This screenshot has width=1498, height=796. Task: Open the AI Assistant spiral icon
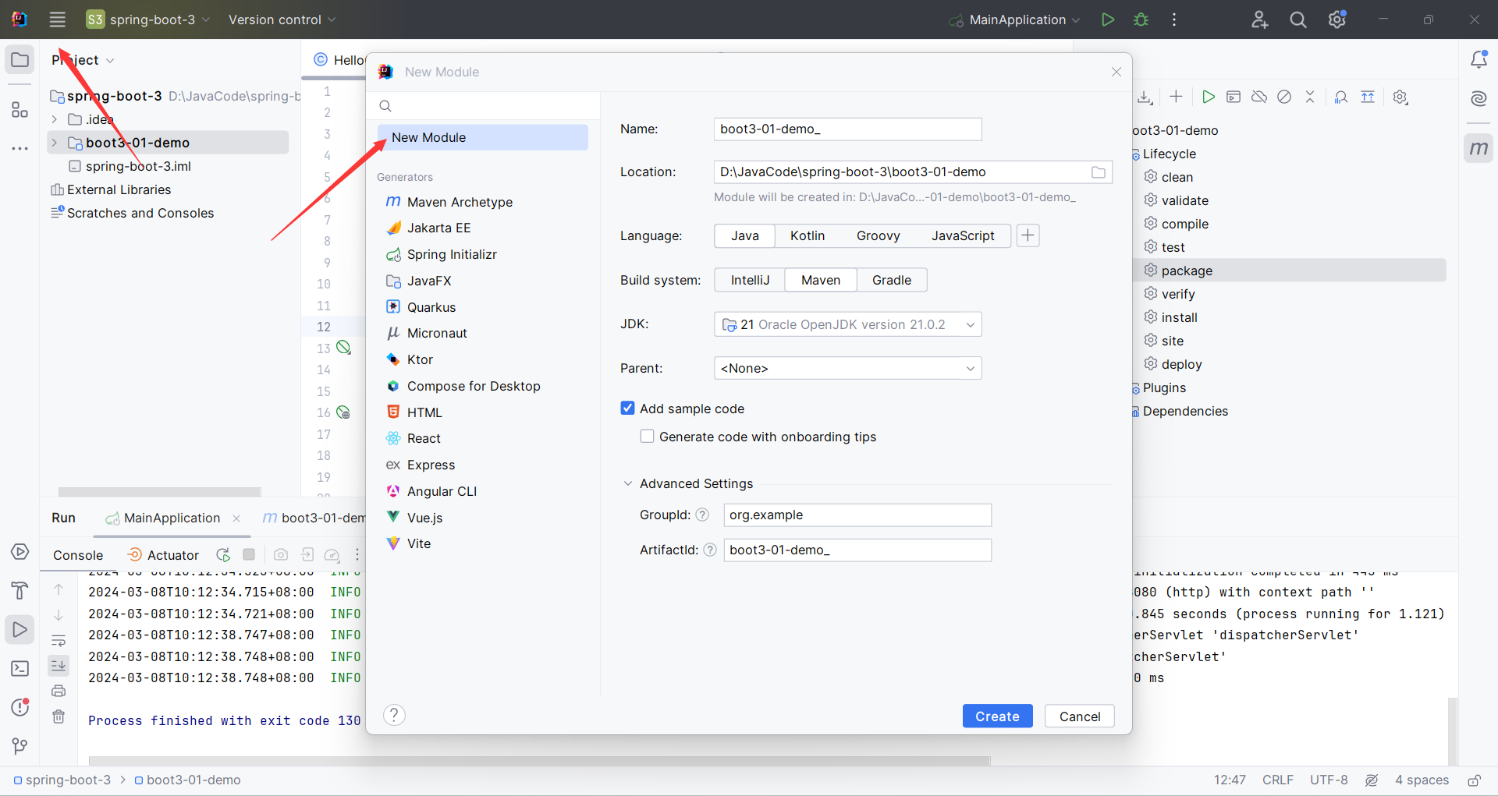click(x=1478, y=98)
